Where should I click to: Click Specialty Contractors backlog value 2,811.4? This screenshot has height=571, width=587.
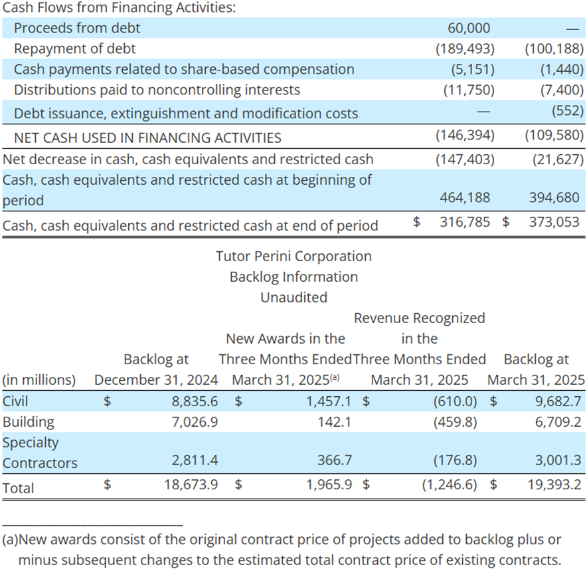[195, 460]
